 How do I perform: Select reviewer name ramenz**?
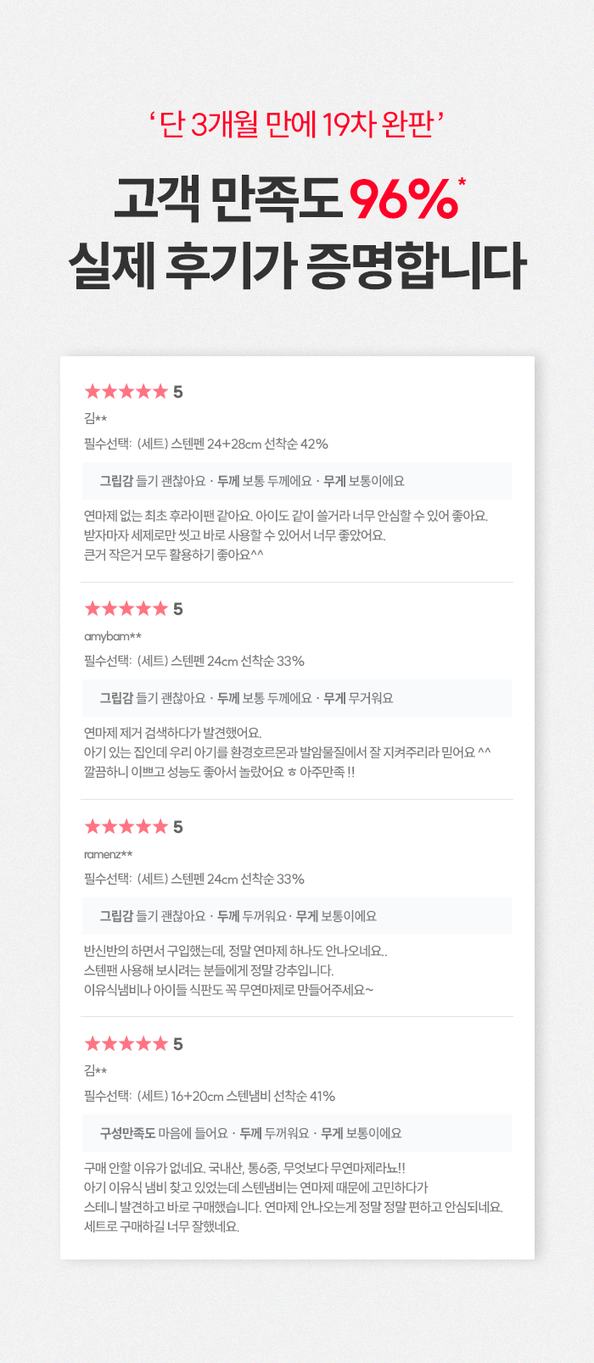tap(109, 854)
